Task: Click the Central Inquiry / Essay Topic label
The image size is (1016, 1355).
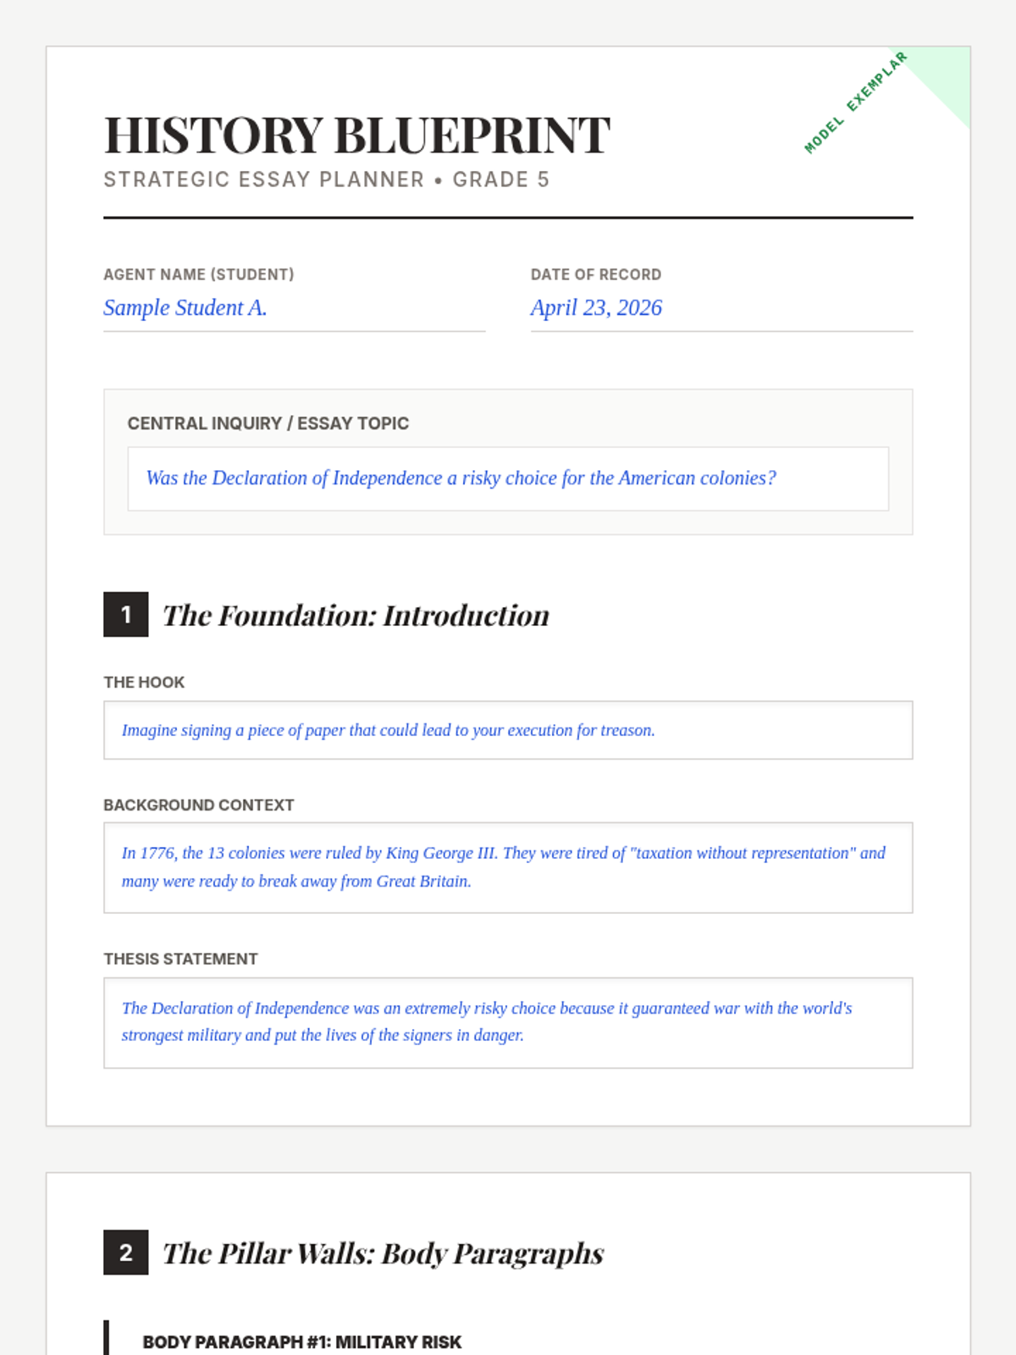Action: coord(268,423)
